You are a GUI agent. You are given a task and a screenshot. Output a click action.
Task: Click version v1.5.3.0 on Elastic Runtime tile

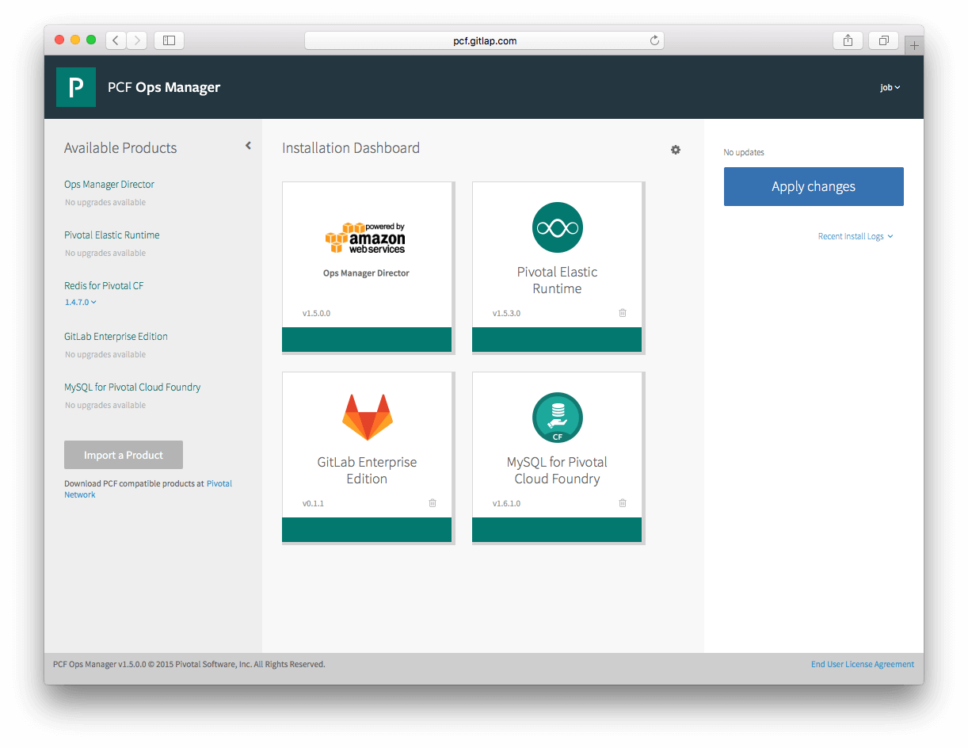coord(506,313)
